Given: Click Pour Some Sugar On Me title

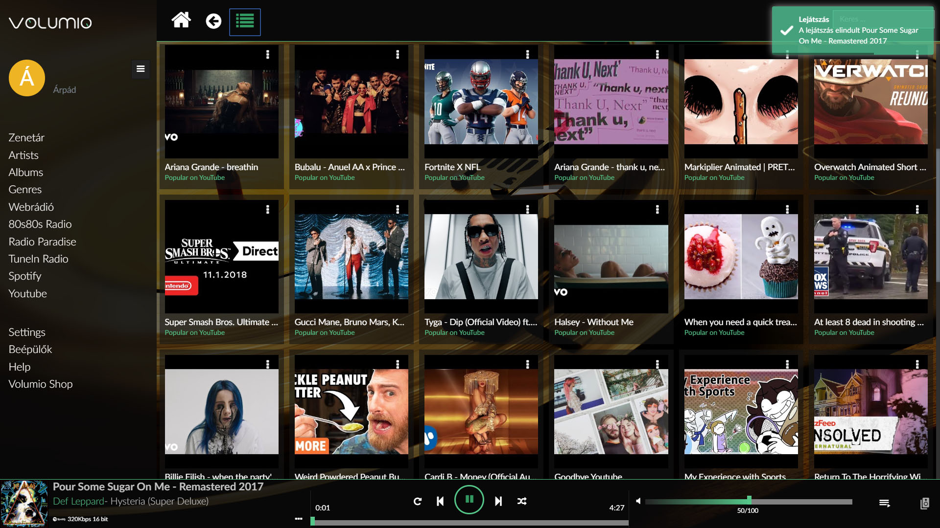Looking at the screenshot, I should (x=158, y=486).
